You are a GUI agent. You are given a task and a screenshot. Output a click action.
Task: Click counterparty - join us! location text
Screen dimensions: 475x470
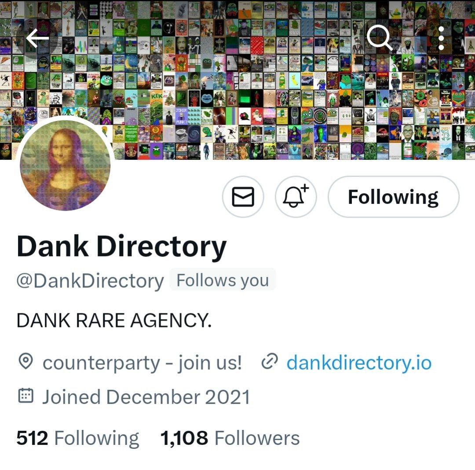[x=142, y=363]
